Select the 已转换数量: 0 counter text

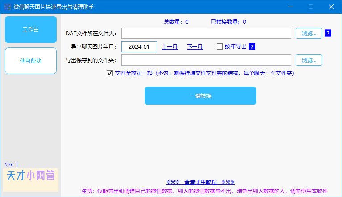[x=229, y=22]
